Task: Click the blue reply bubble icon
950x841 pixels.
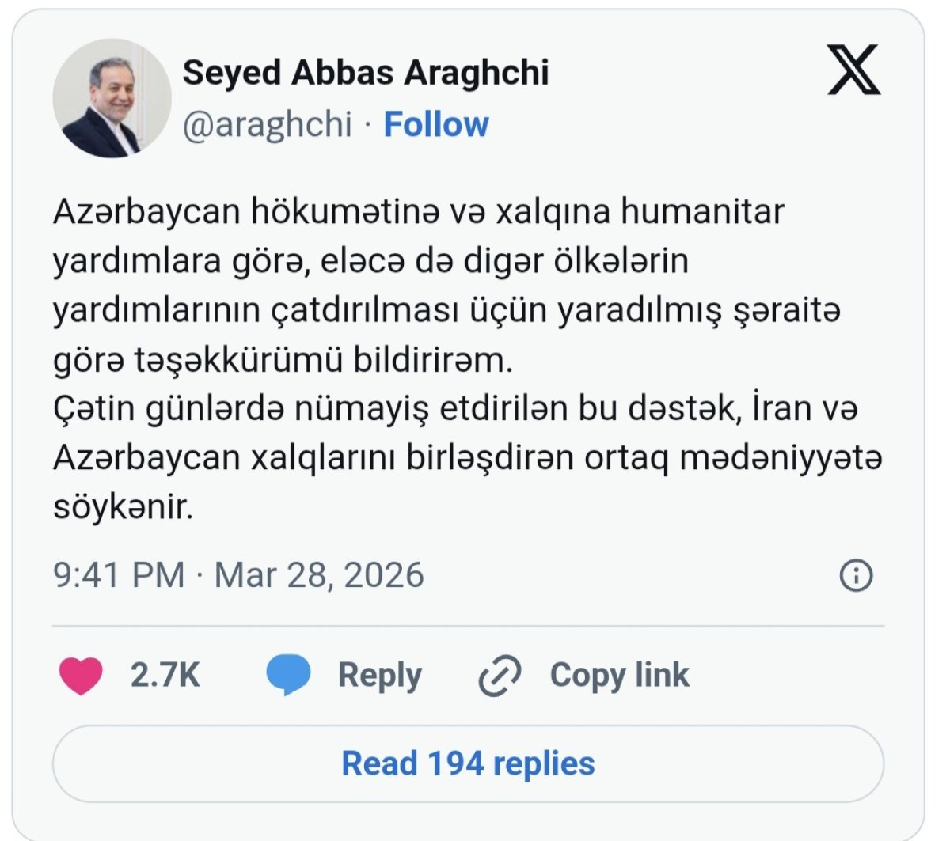Action: (288, 676)
